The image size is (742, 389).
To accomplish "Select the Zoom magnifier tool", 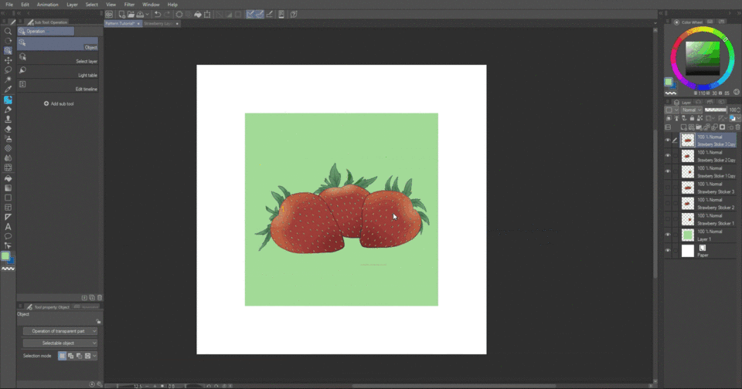I will tap(8, 32).
